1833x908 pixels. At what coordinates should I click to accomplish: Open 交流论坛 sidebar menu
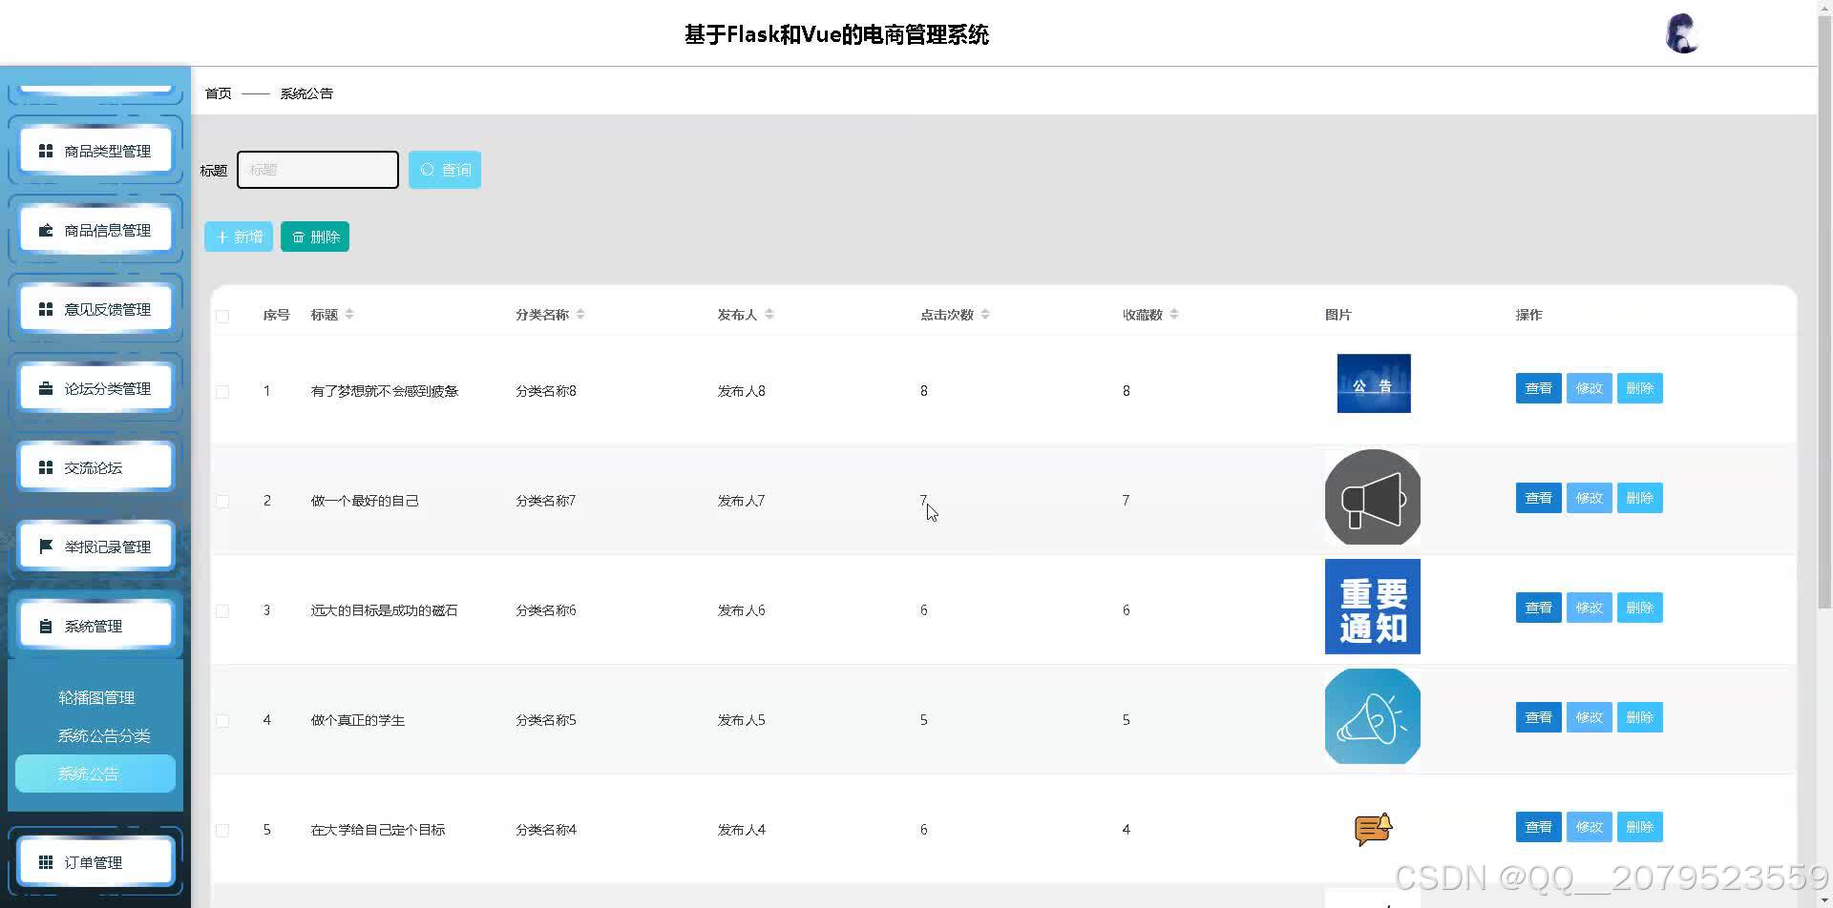point(95,467)
